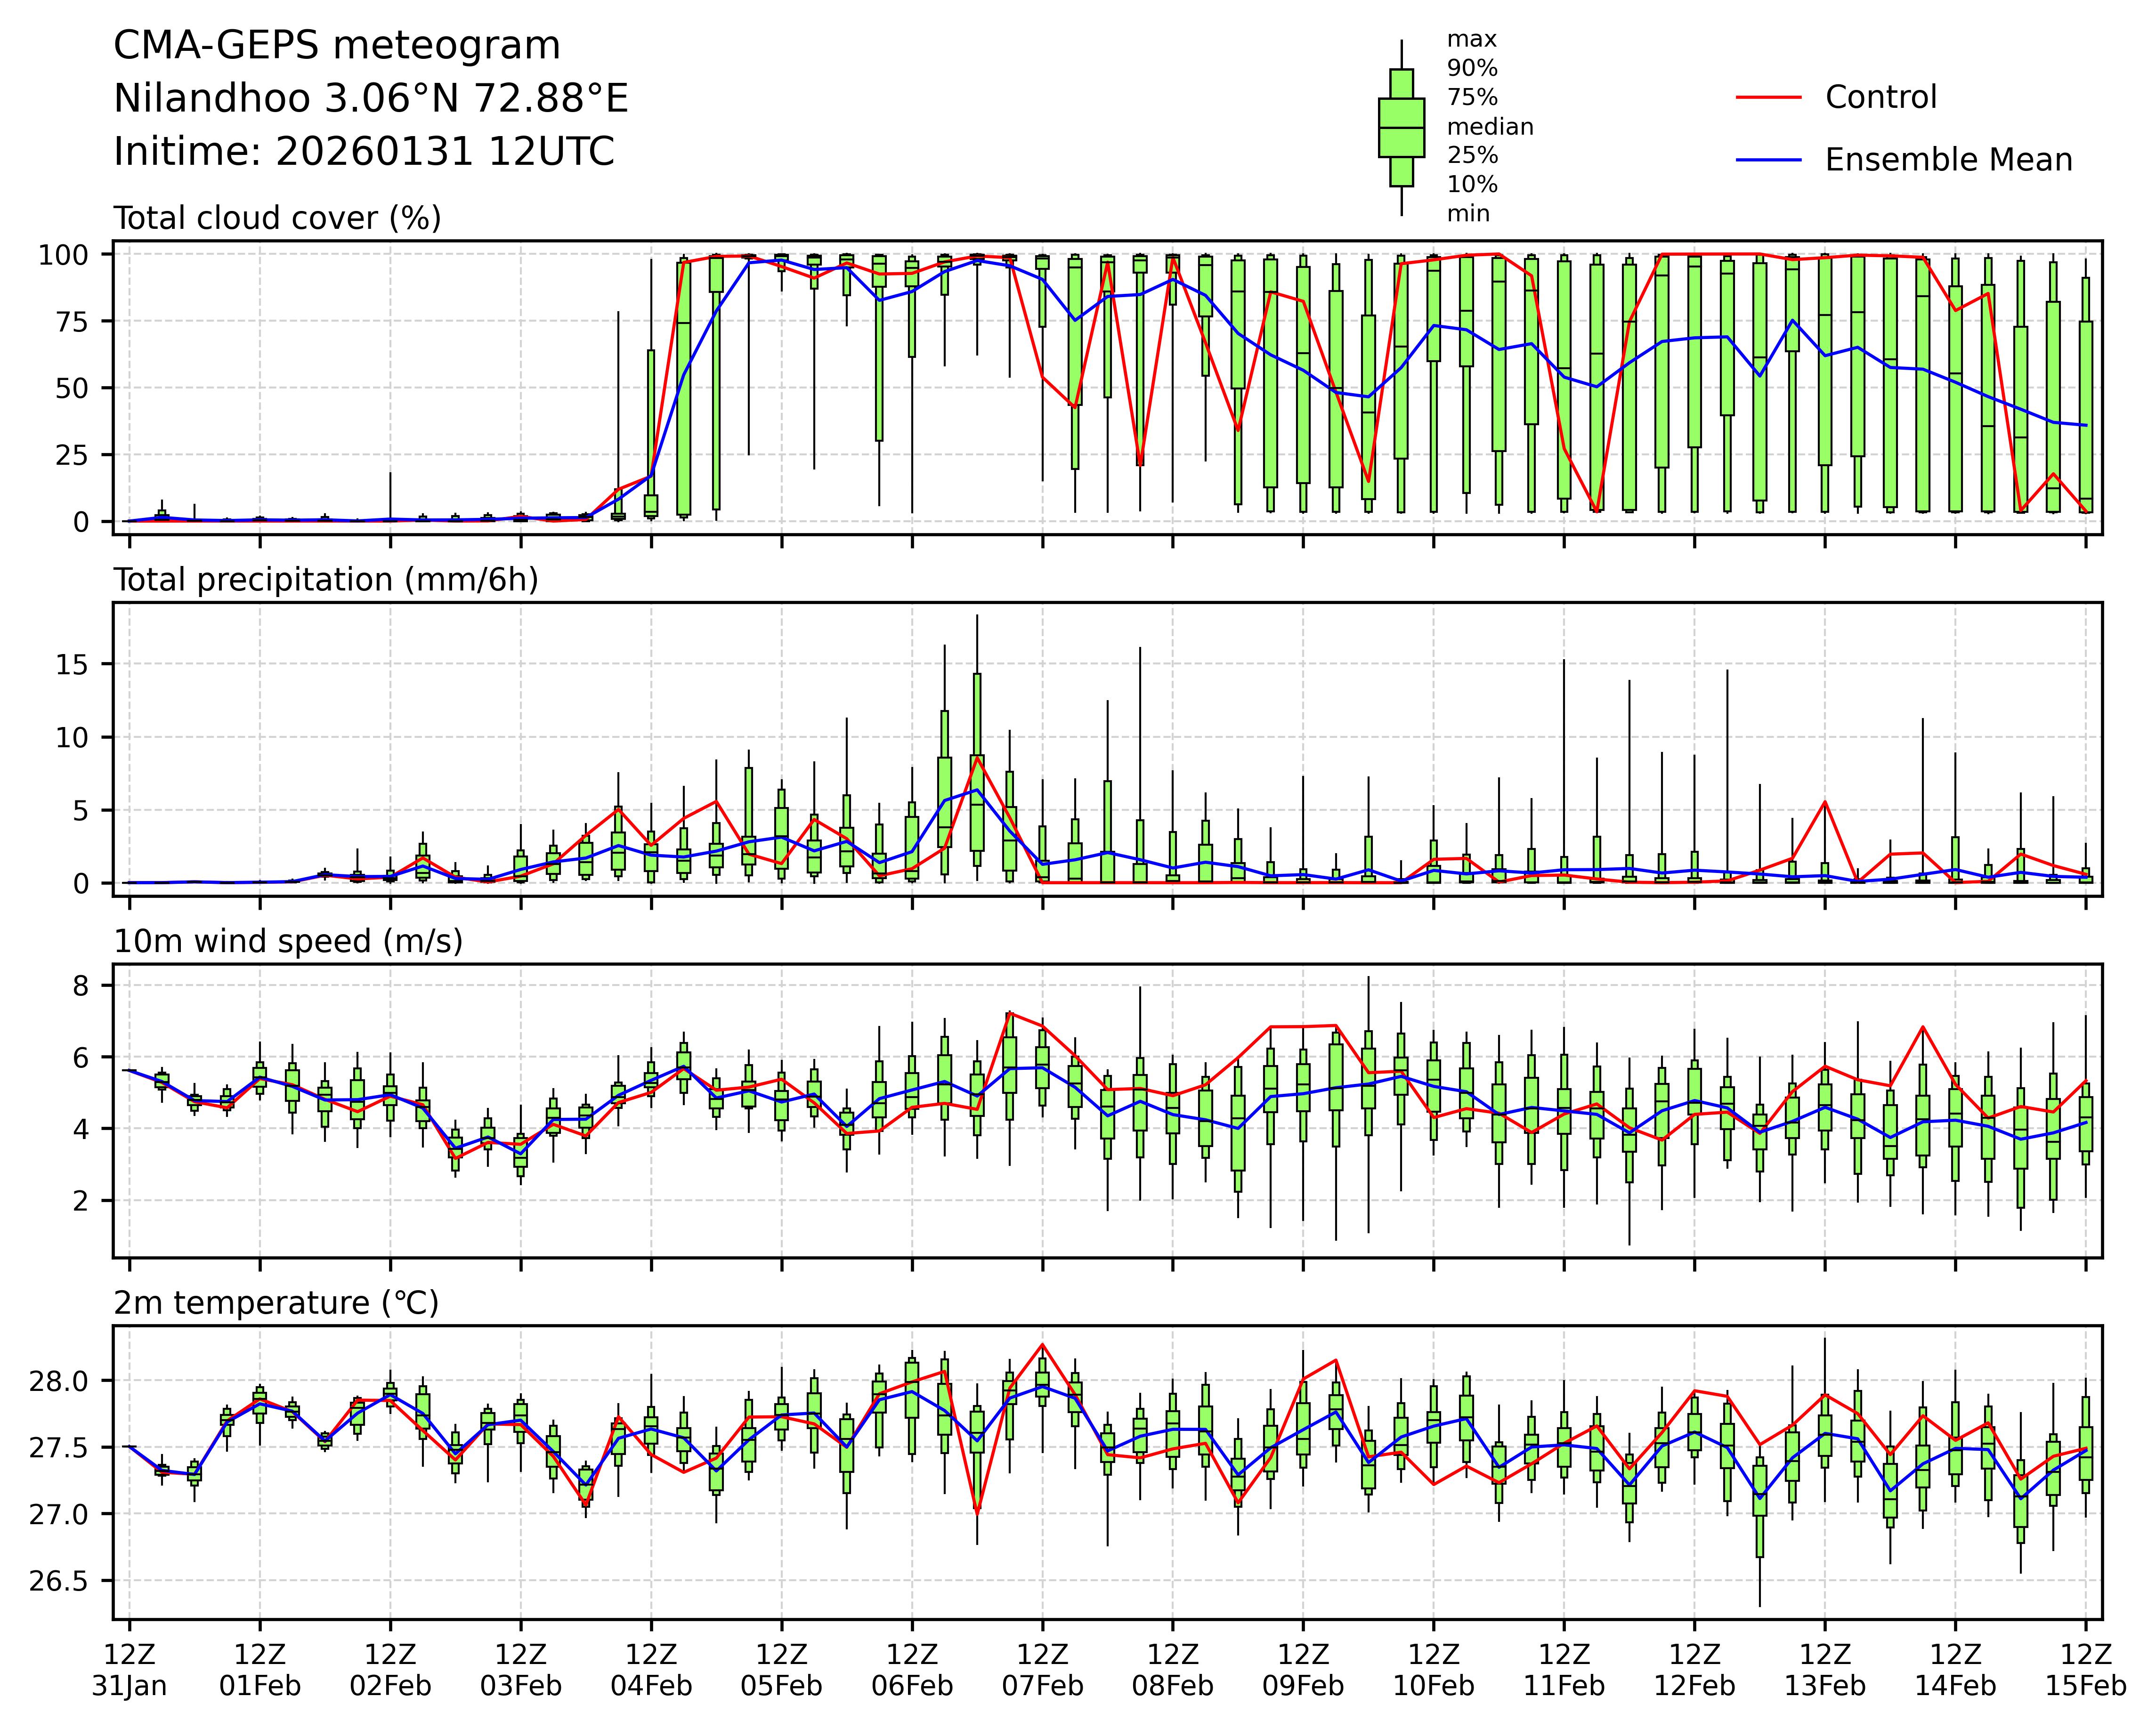This screenshot has height=1729, width=2156.
Task: Click the Control legend text
Action: tap(1880, 98)
